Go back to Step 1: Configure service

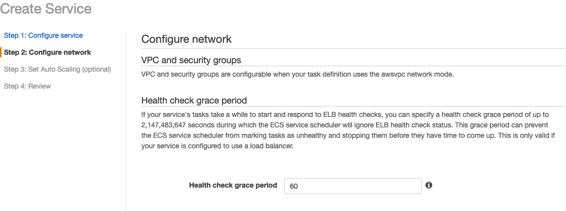pyautogui.click(x=43, y=35)
